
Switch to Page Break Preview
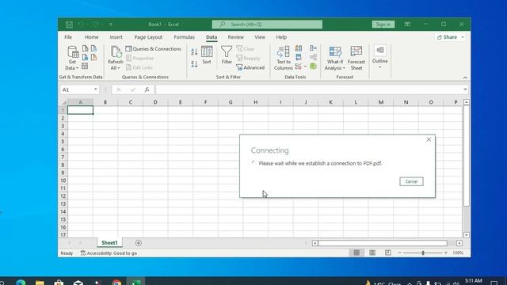387,253
